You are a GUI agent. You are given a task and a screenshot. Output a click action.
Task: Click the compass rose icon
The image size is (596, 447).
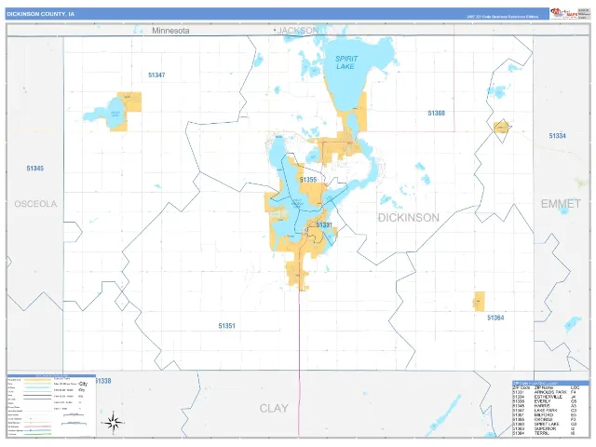[x=114, y=423]
